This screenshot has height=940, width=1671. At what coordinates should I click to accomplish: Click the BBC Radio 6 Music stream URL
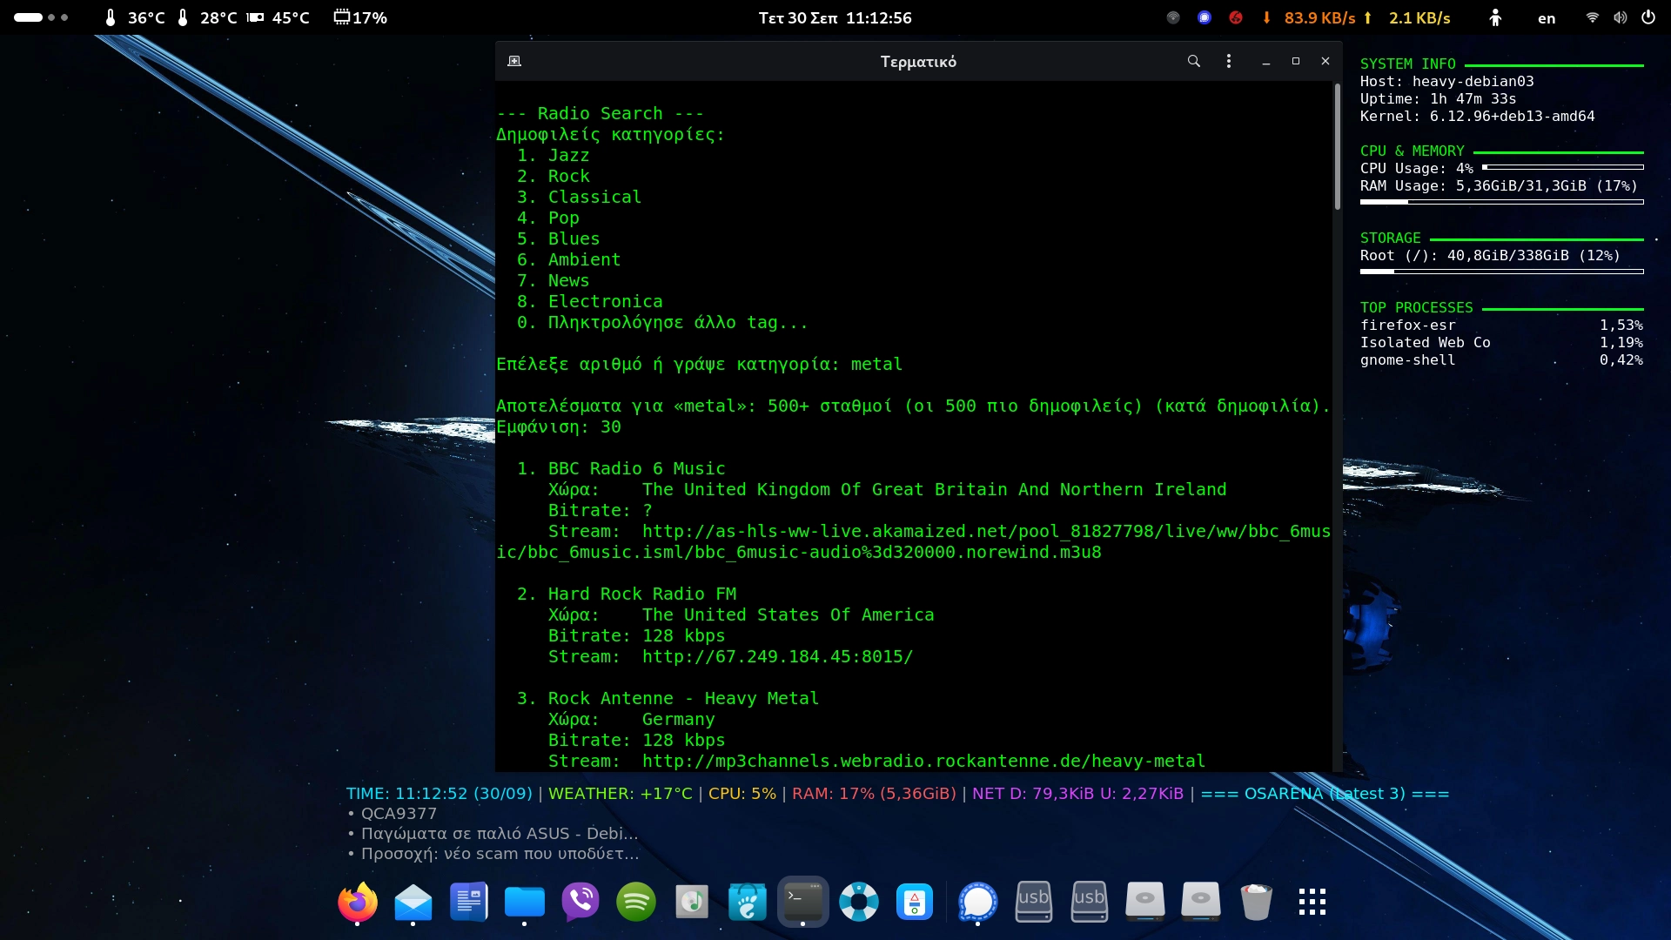click(913, 541)
